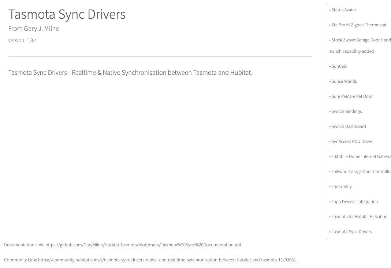Go to the SunCalc package
This screenshot has height=268, width=391.
[x=339, y=66]
